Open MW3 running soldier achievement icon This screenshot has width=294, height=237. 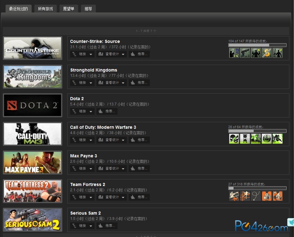[x=278, y=139]
